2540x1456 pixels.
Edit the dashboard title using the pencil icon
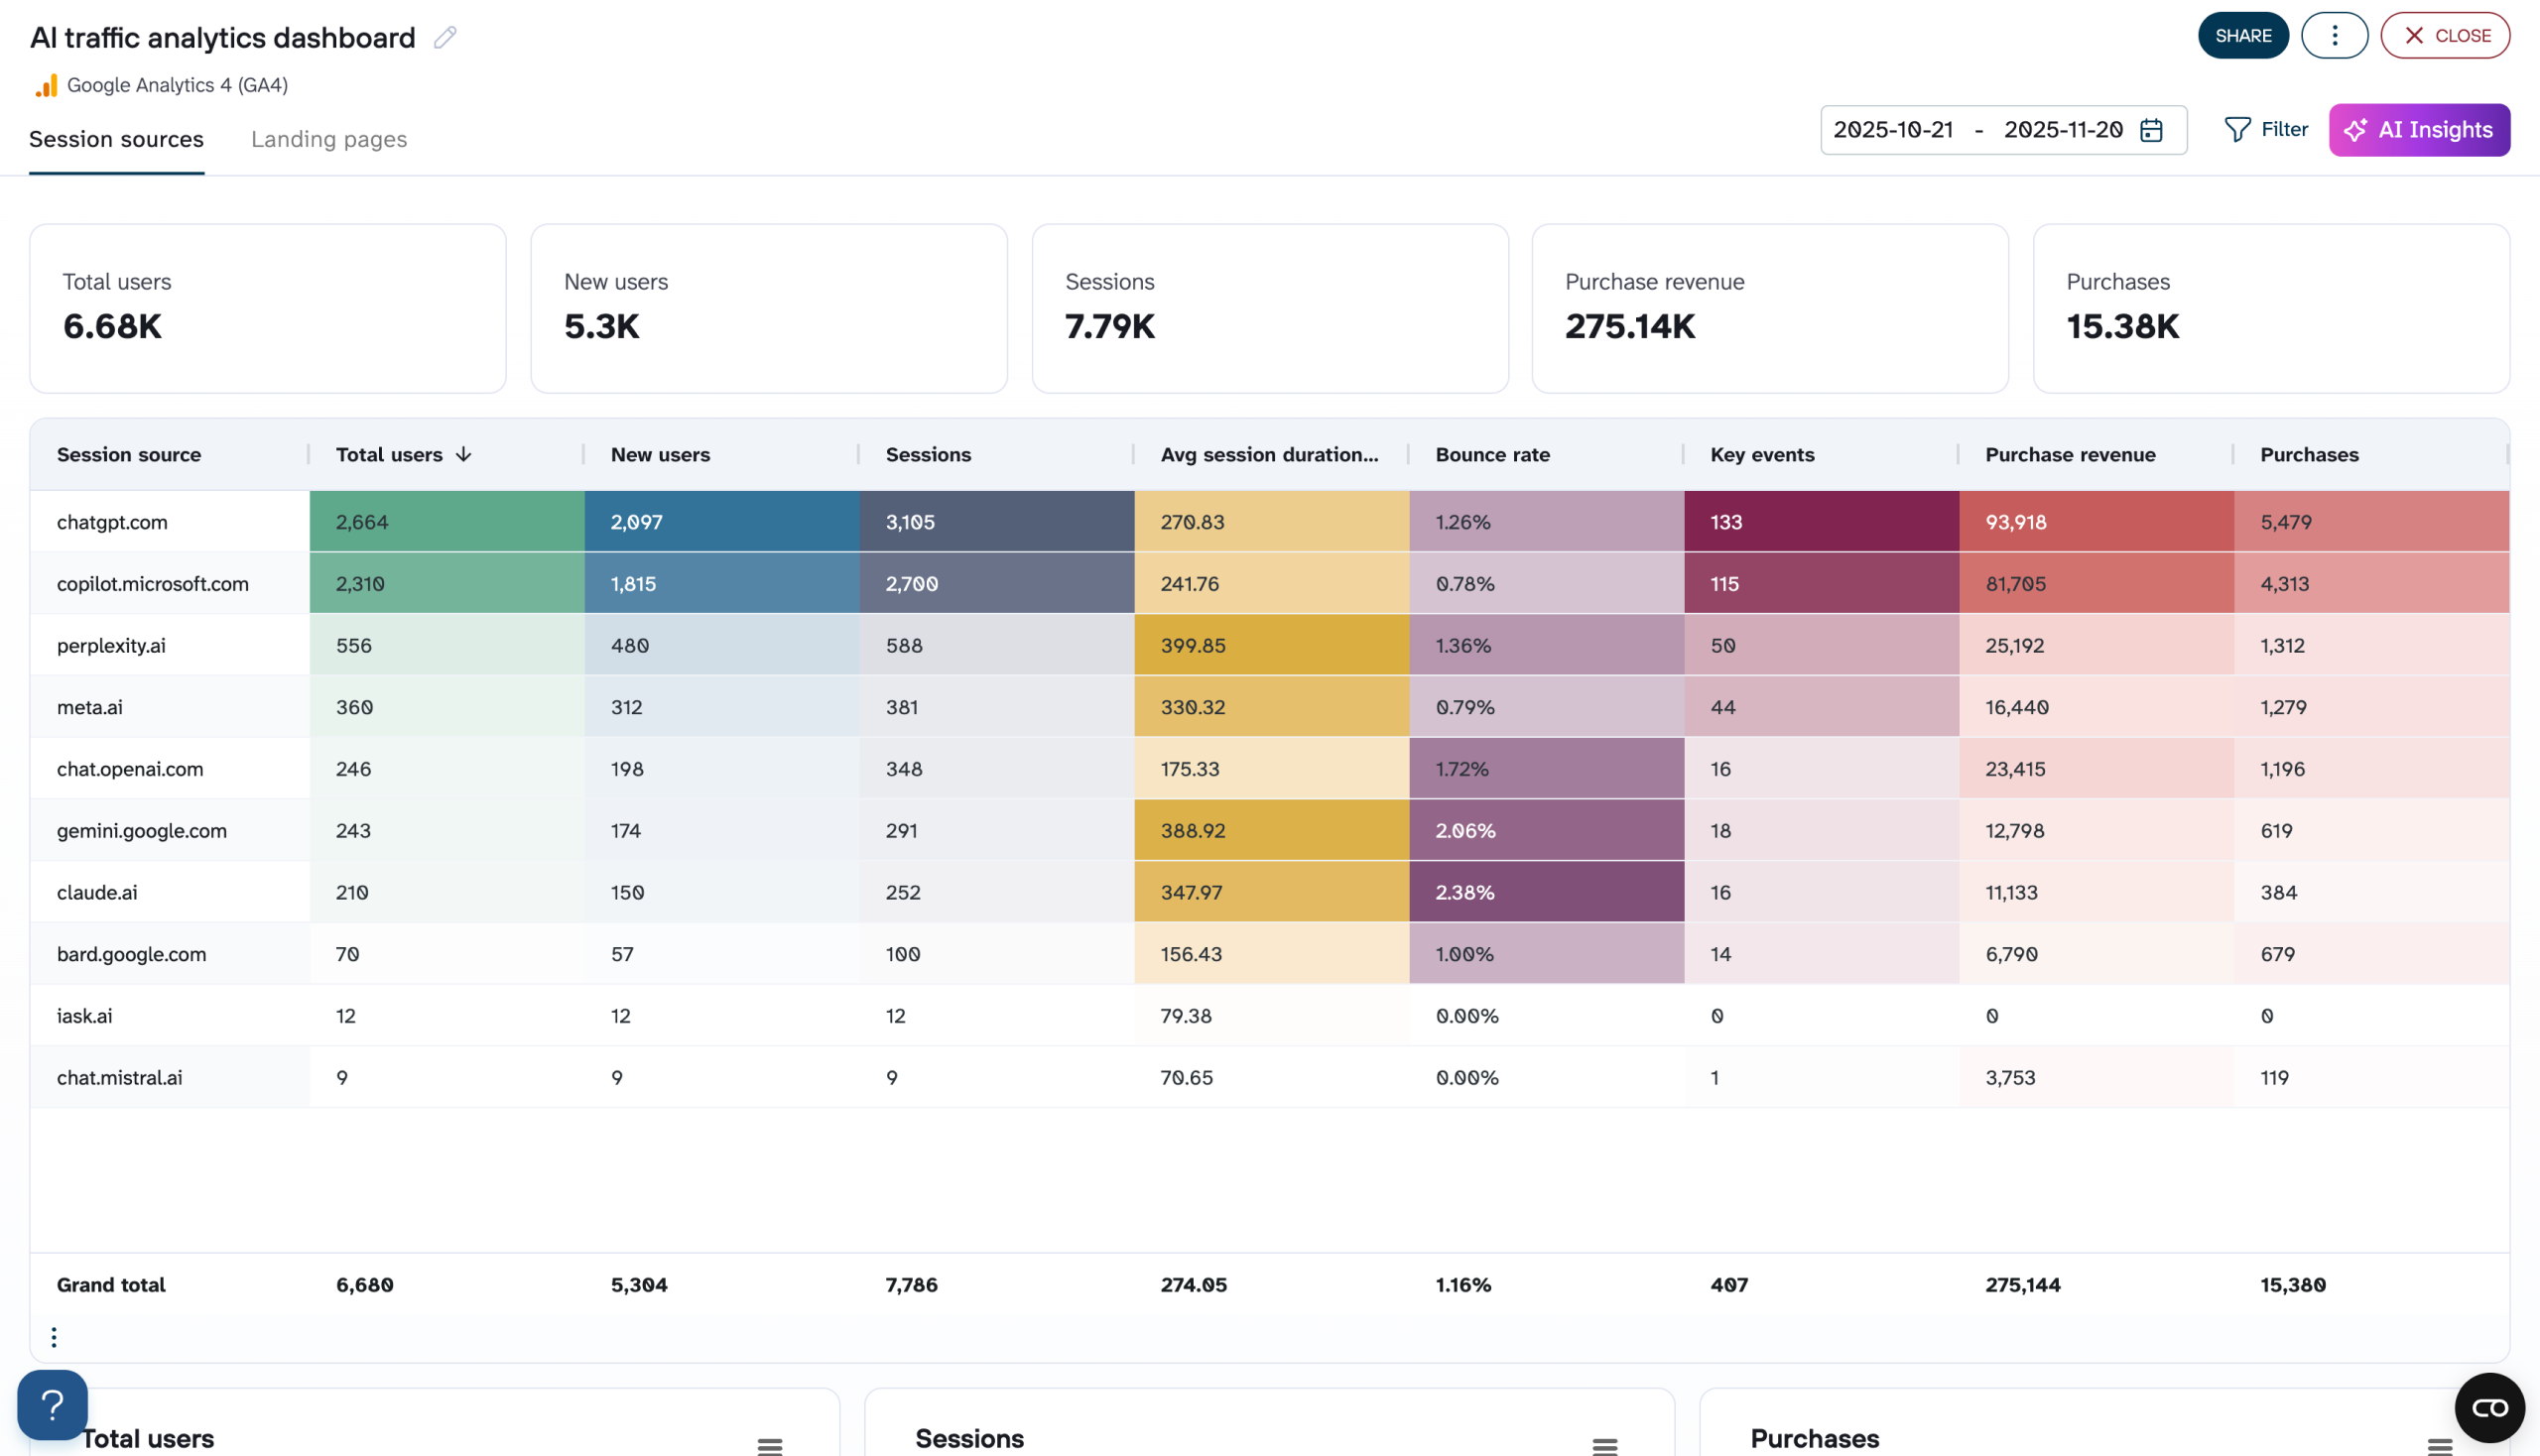coord(445,37)
